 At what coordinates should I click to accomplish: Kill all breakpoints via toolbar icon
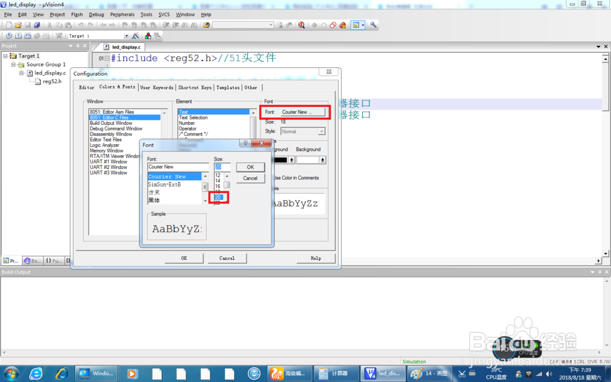click(343, 25)
